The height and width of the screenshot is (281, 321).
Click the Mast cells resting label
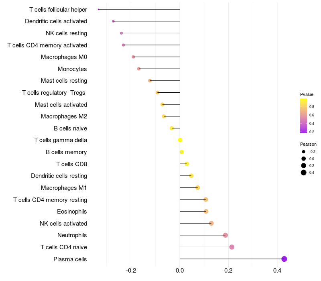[x=64, y=81]
